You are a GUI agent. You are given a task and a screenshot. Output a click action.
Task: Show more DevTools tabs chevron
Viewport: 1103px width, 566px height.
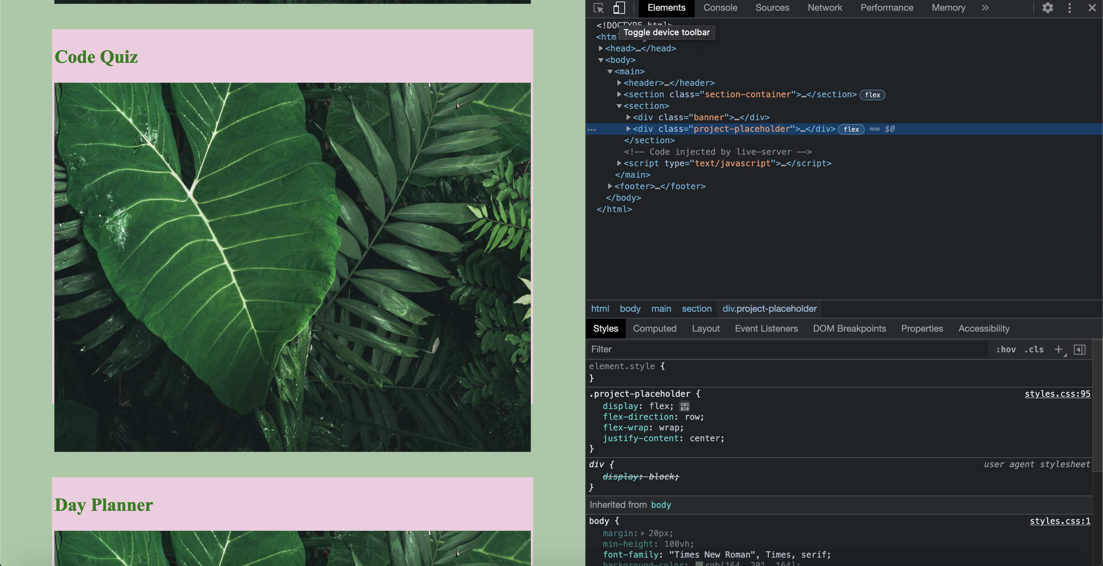click(985, 8)
